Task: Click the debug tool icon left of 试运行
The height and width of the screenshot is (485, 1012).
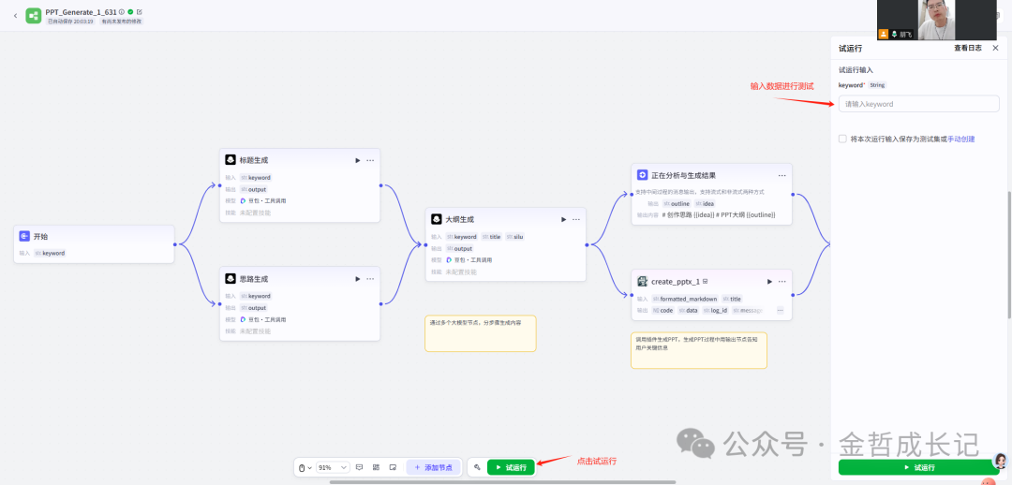Action: click(x=477, y=467)
